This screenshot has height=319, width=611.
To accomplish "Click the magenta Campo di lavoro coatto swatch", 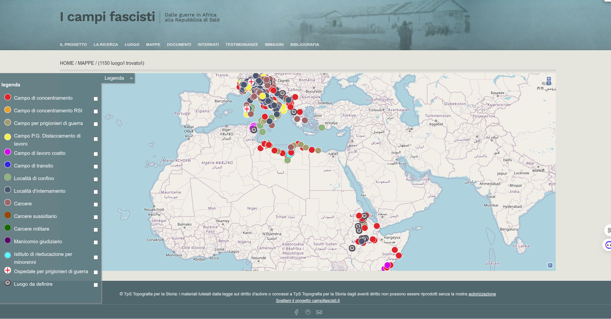I will pos(8,152).
